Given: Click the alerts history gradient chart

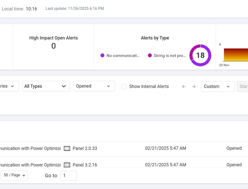Looking at the screenshot, I should pos(236,55).
